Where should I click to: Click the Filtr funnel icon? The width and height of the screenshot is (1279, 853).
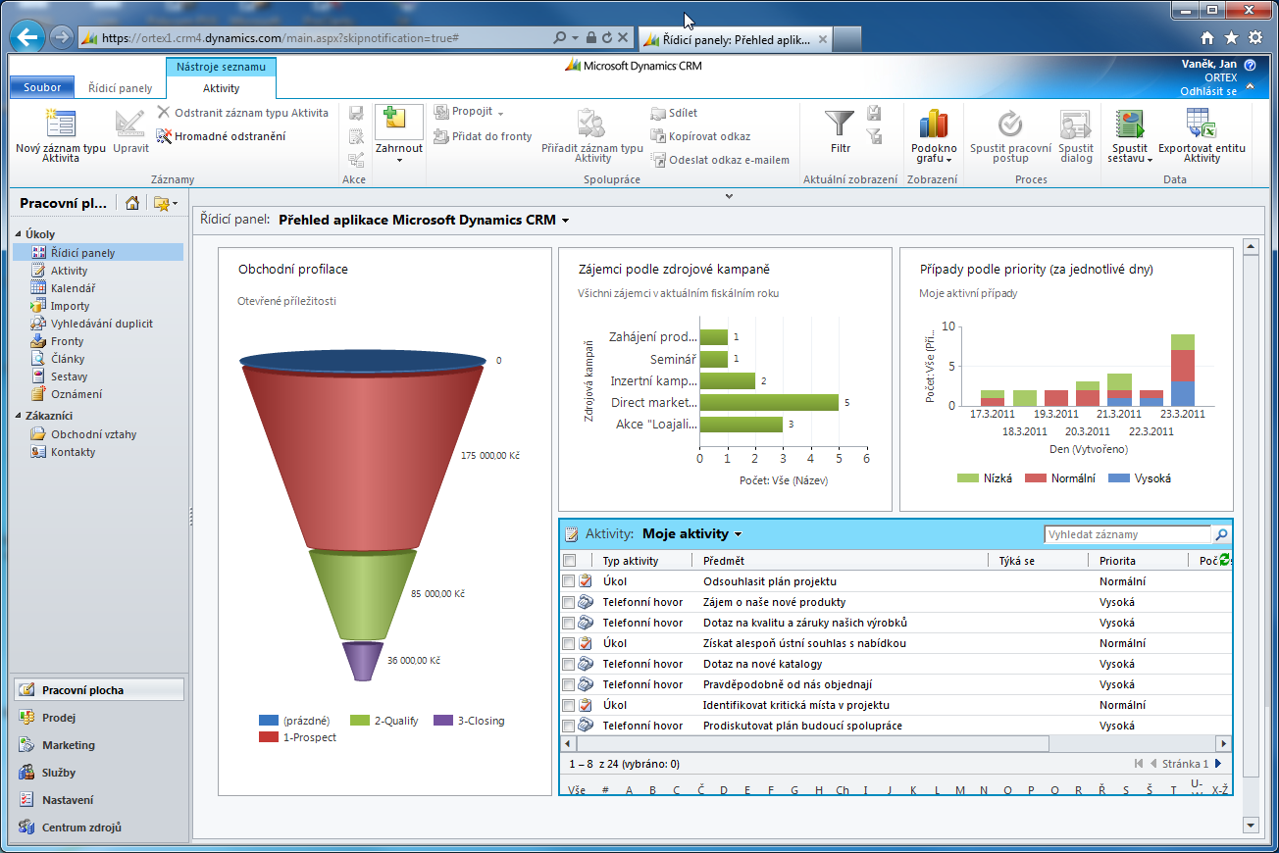click(840, 124)
